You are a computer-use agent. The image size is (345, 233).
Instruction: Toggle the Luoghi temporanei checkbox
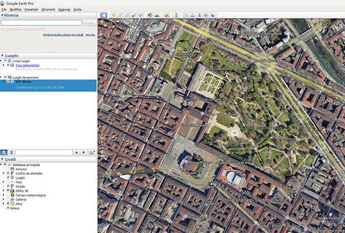coord(5,77)
